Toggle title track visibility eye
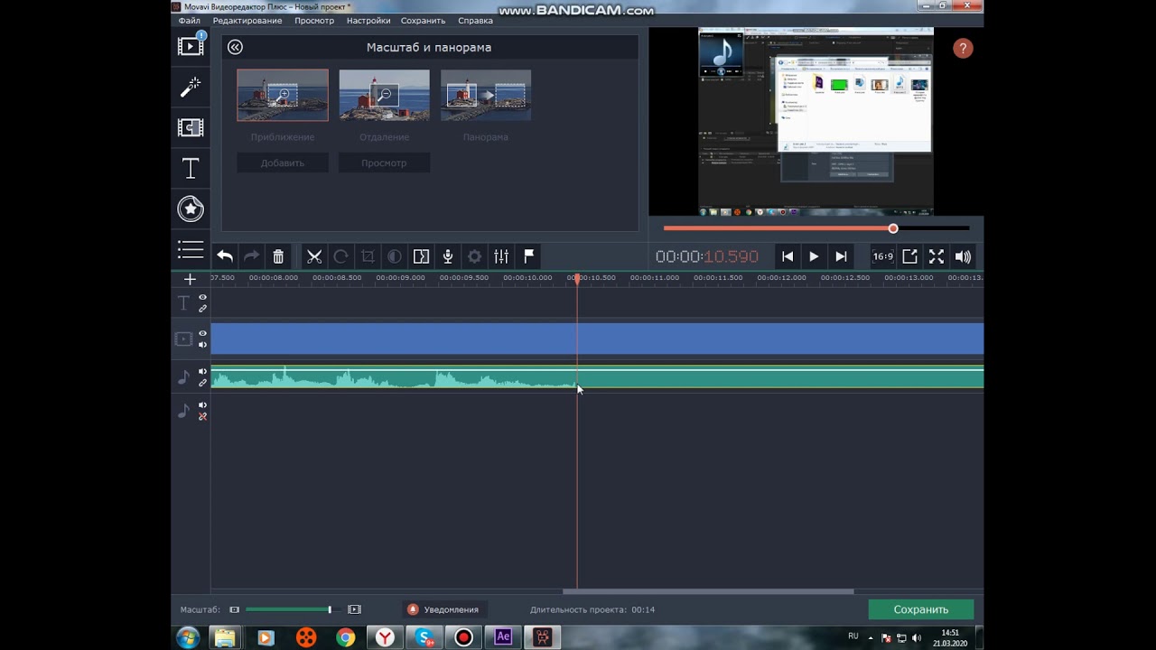1156x650 pixels. tap(202, 297)
